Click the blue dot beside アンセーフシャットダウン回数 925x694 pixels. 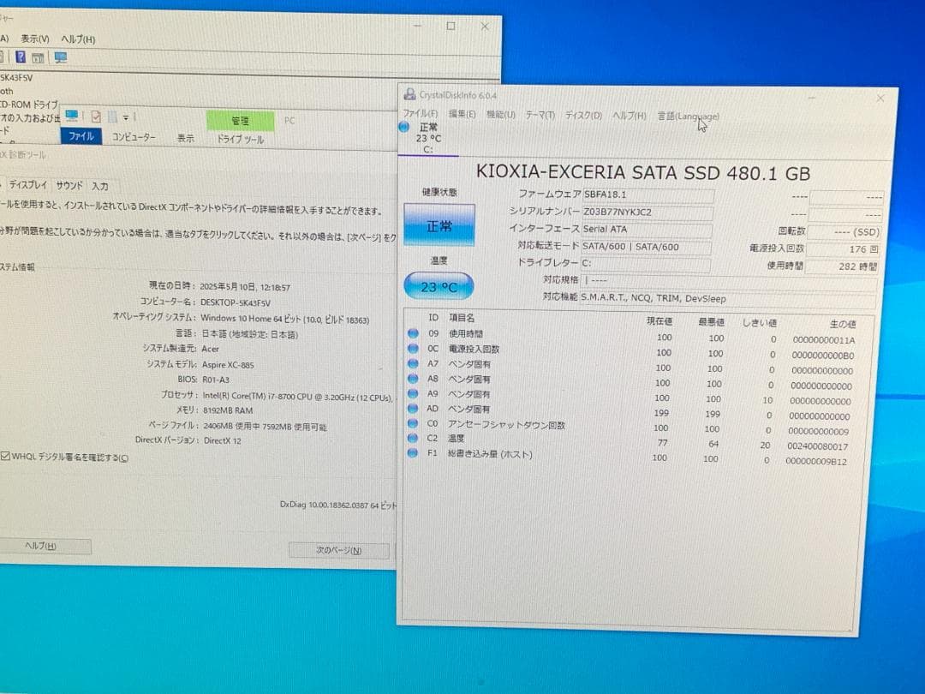click(412, 425)
